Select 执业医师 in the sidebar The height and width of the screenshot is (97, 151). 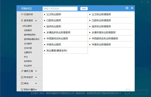pyautogui.click(x=28, y=26)
